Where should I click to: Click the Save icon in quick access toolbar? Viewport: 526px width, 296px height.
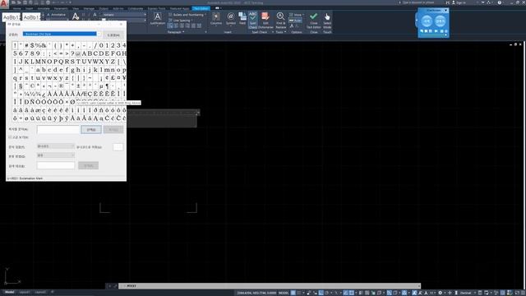[25, 2]
